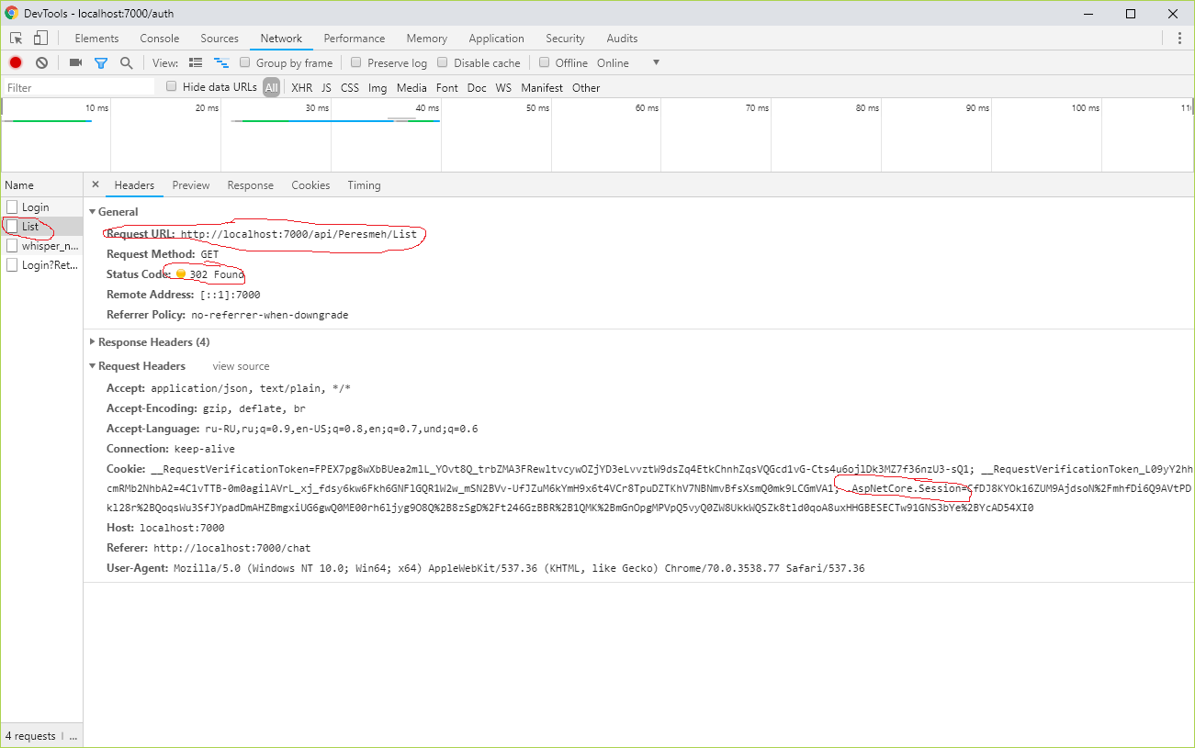Switch to the Audits tab
This screenshot has height=748, width=1195.
coord(622,39)
